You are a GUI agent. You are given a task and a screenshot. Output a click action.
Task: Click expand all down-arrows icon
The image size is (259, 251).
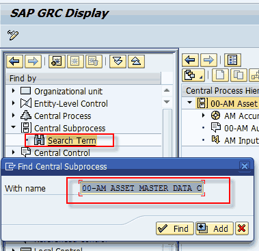(x=118, y=62)
